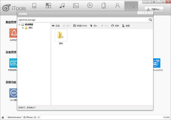Open the Apple screen recording icon
171x120 pixels.
click(13, 63)
